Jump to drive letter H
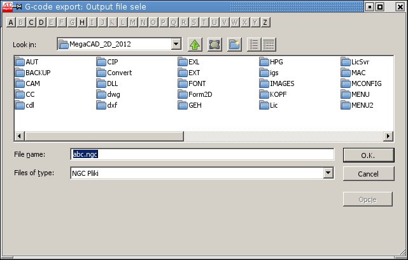This screenshot has height=260, width=408. (x=82, y=22)
